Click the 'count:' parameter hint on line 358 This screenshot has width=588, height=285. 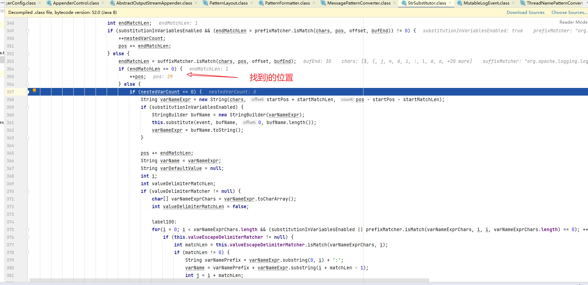(347, 99)
